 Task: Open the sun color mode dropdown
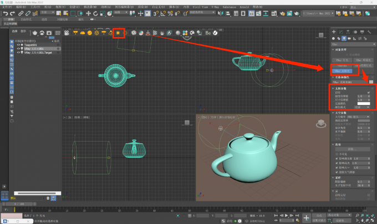point(362,107)
